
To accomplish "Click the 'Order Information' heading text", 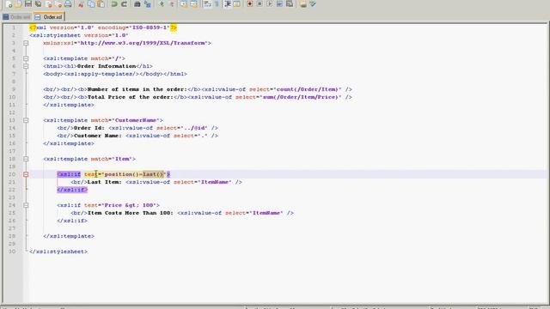I will pyautogui.click(x=107, y=66).
